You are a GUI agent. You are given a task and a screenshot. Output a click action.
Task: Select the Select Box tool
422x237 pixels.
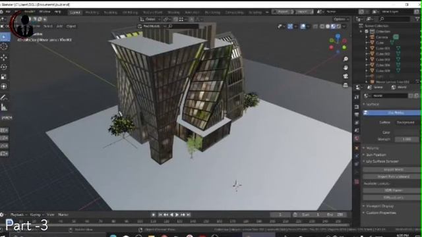click(x=5, y=37)
